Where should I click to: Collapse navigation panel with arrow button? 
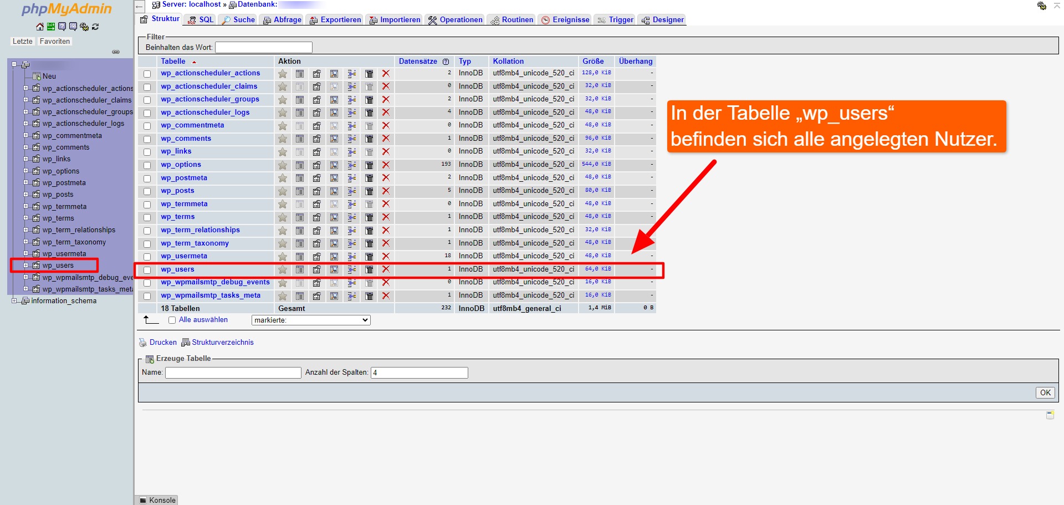coord(140,6)
